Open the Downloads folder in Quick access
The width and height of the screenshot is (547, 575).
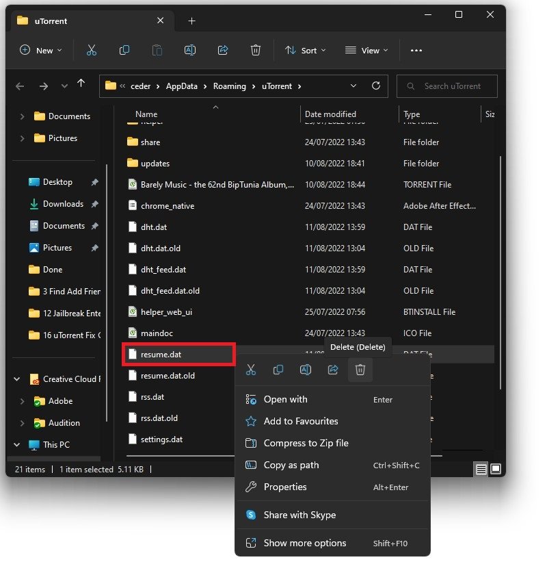[63, 204]
